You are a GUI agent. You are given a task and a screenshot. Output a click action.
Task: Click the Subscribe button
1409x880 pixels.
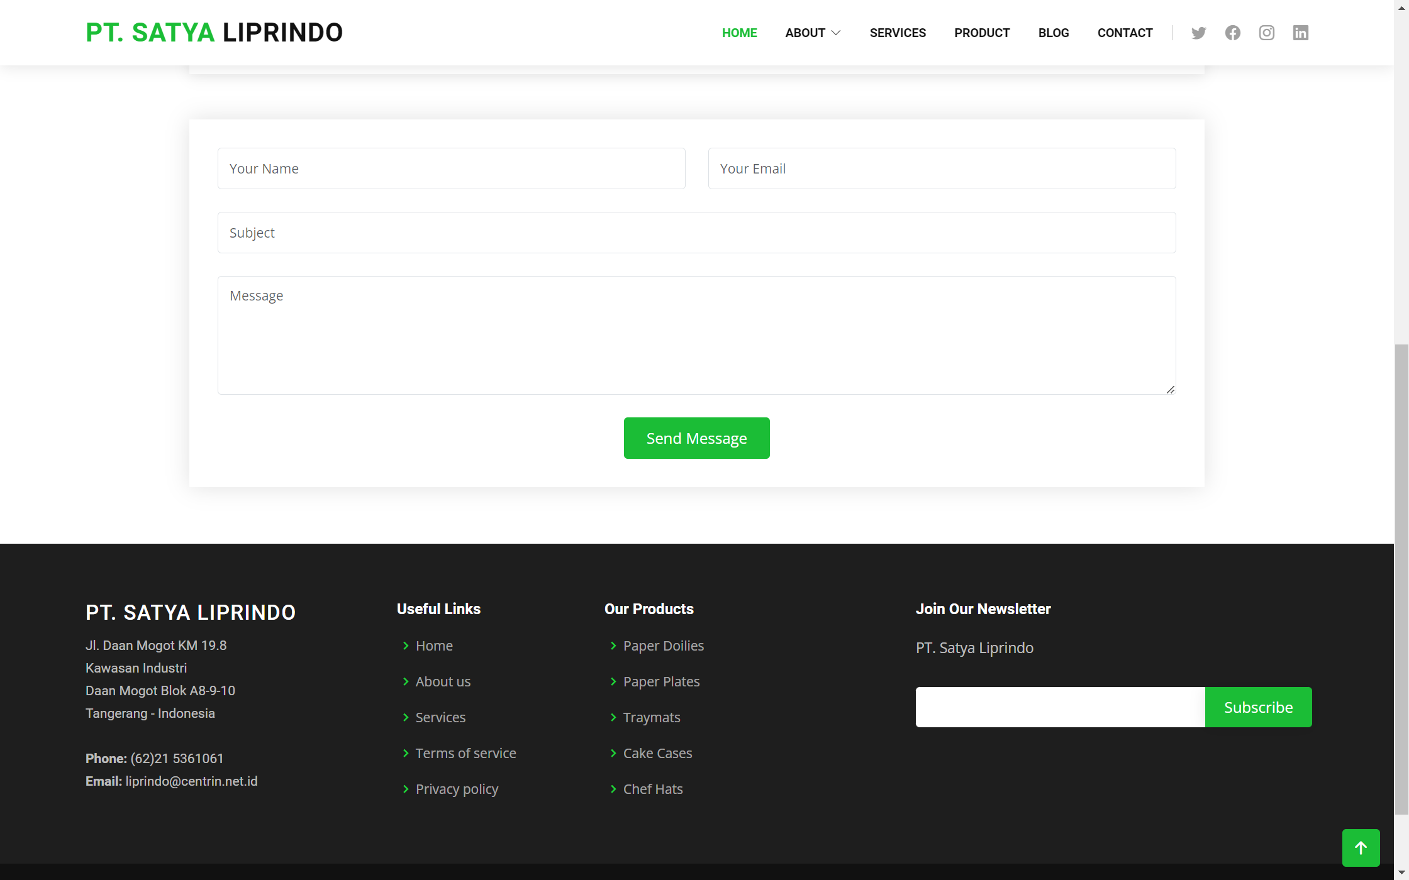[1258, 707]
